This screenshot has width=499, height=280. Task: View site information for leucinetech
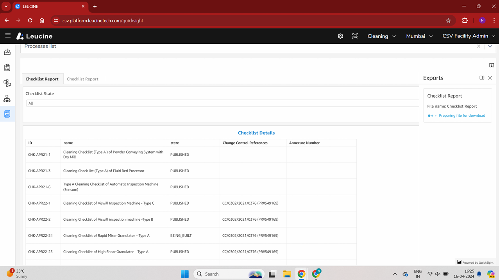pos(56,21)
